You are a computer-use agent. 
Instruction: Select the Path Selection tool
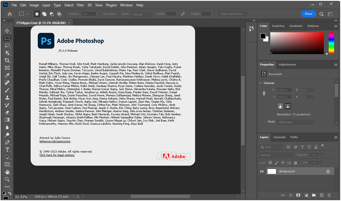[7, 157]
